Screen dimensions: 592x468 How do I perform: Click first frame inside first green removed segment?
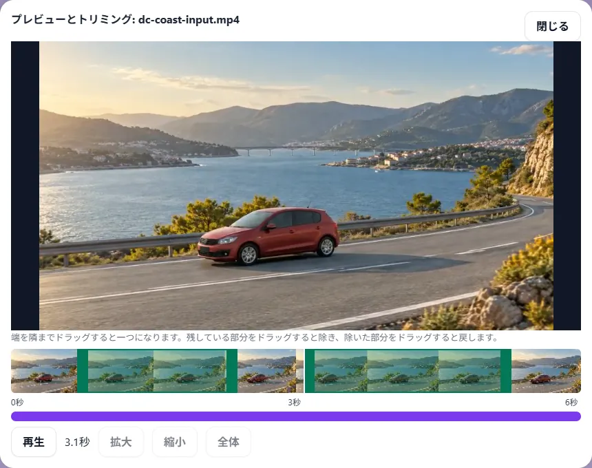120,371
